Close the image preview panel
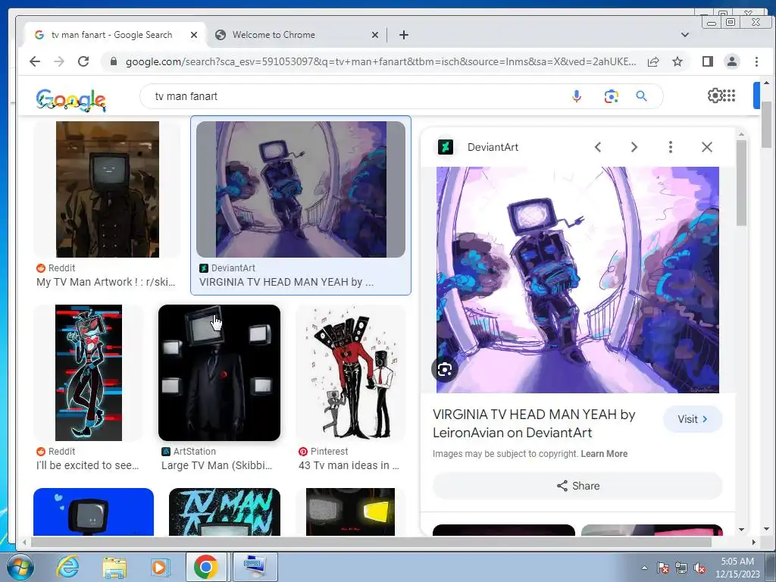 [707, 147]
